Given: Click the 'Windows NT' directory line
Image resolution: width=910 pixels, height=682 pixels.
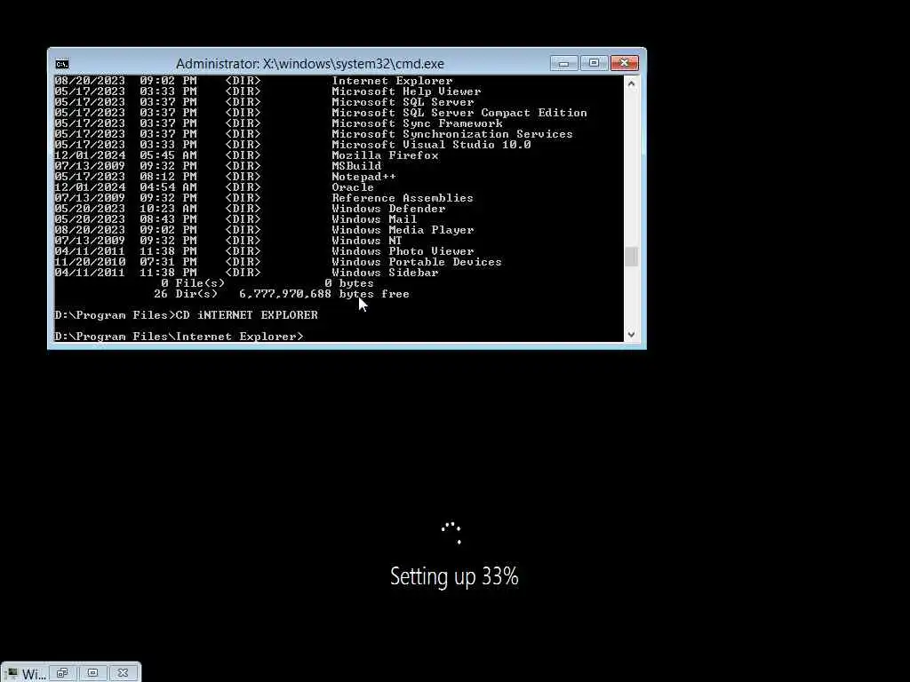Looking at the screenshot, I should [228, 241].
